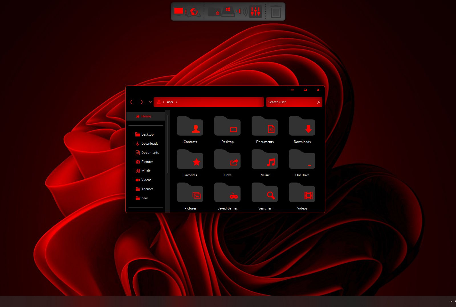Open the Saved Games gamepad folder
This screenshot has width=456, height=307.
click(x=227, y=192)
